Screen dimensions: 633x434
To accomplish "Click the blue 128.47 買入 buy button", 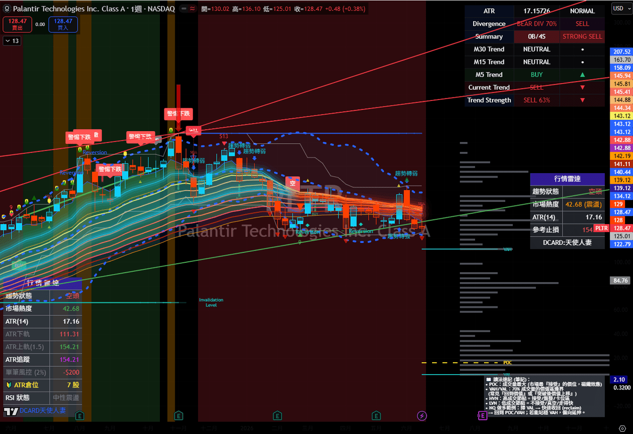I will pos(63,24).
